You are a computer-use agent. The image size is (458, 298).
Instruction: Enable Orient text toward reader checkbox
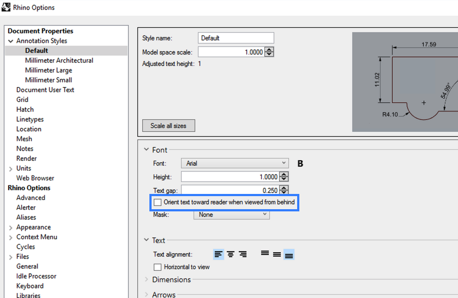[158, 202]
